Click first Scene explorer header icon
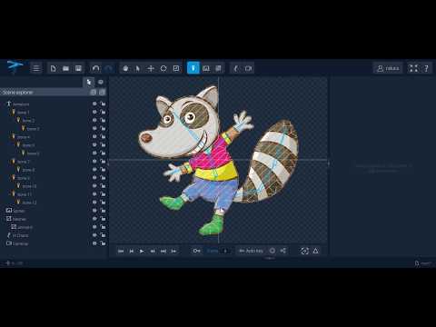 pos(94,93)
